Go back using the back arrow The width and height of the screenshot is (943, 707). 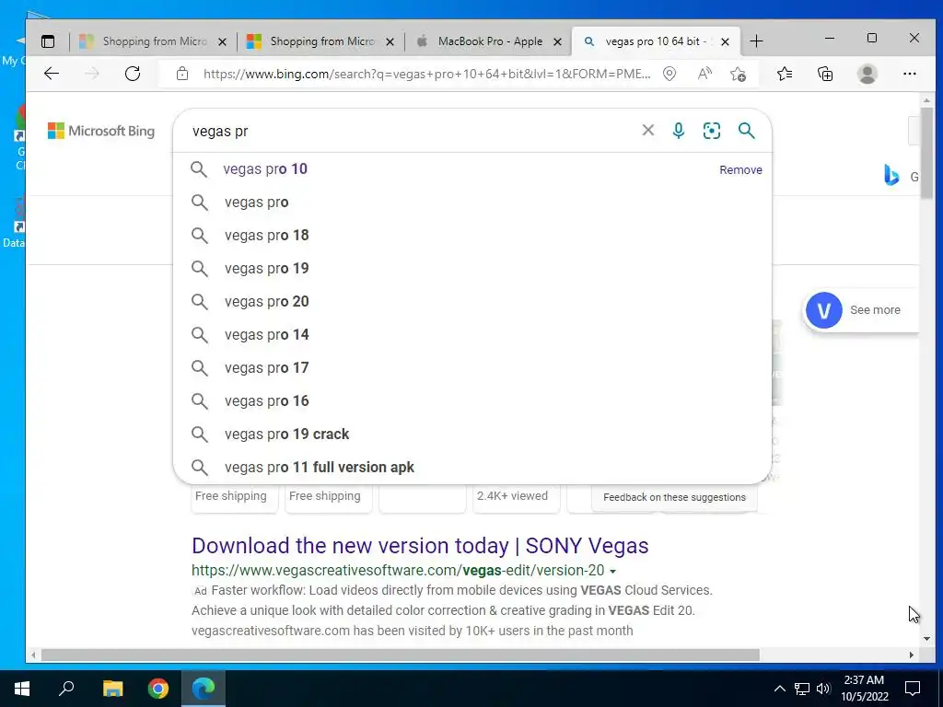tap(52, 74)
